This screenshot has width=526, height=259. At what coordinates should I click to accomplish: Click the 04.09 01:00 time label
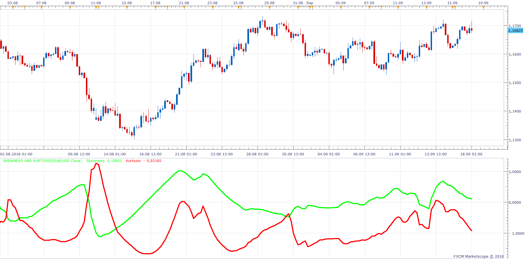coord(329,154)
